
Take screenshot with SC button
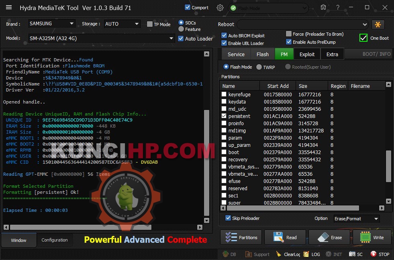tap(356, 254)
